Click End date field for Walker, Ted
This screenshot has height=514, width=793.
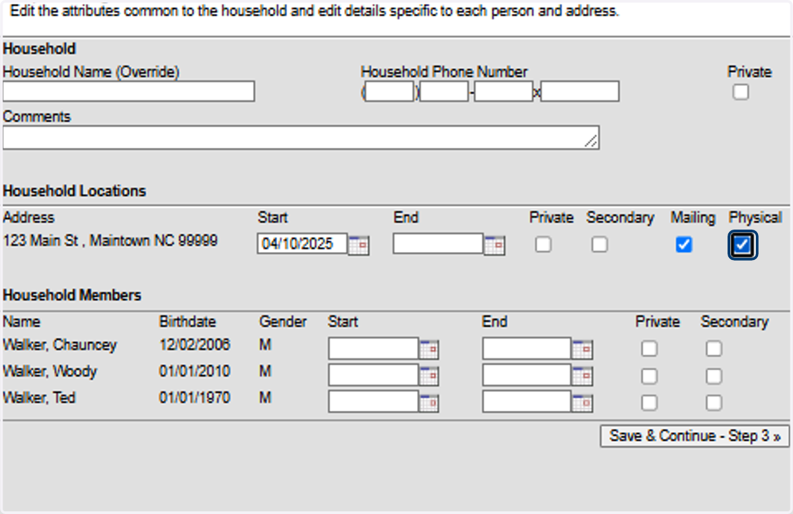(x=527, y=401)
